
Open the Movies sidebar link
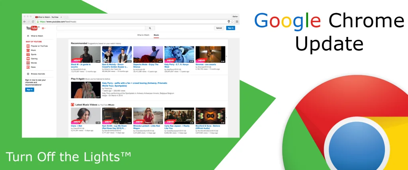tap(34, 63)
